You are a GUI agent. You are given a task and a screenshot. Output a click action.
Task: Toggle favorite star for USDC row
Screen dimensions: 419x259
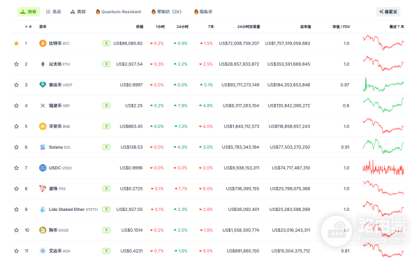point(16,168)
